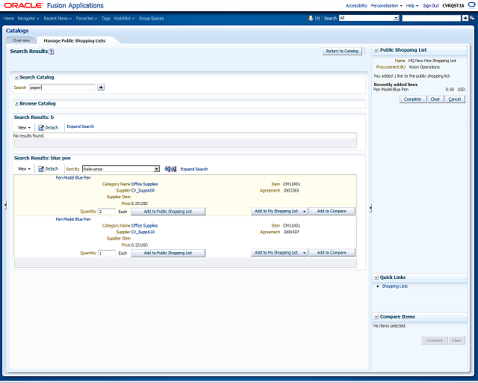Add CV_SuppA00 pen to Public Shopping List
The width and height of the screenshot is (478, 383).
[x=168, y=212]
